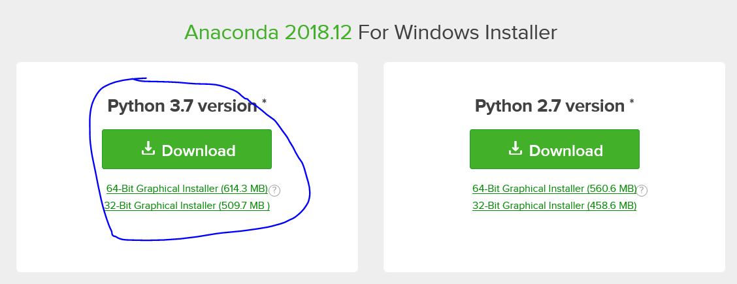
Task: Click the asterisk after Python 3.7 version
Action: (264, 102)
